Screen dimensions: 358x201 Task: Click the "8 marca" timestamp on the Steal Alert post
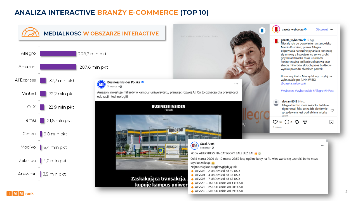(x=205, y=148)
